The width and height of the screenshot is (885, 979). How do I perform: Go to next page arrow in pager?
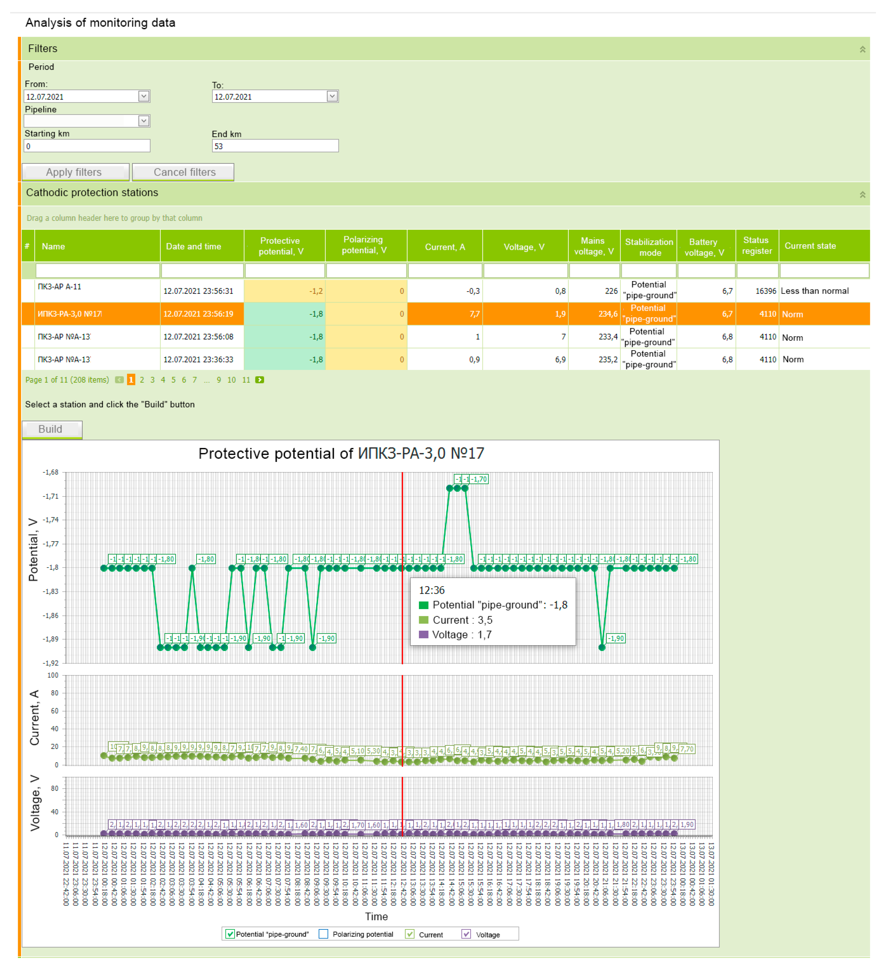(260, 380)
